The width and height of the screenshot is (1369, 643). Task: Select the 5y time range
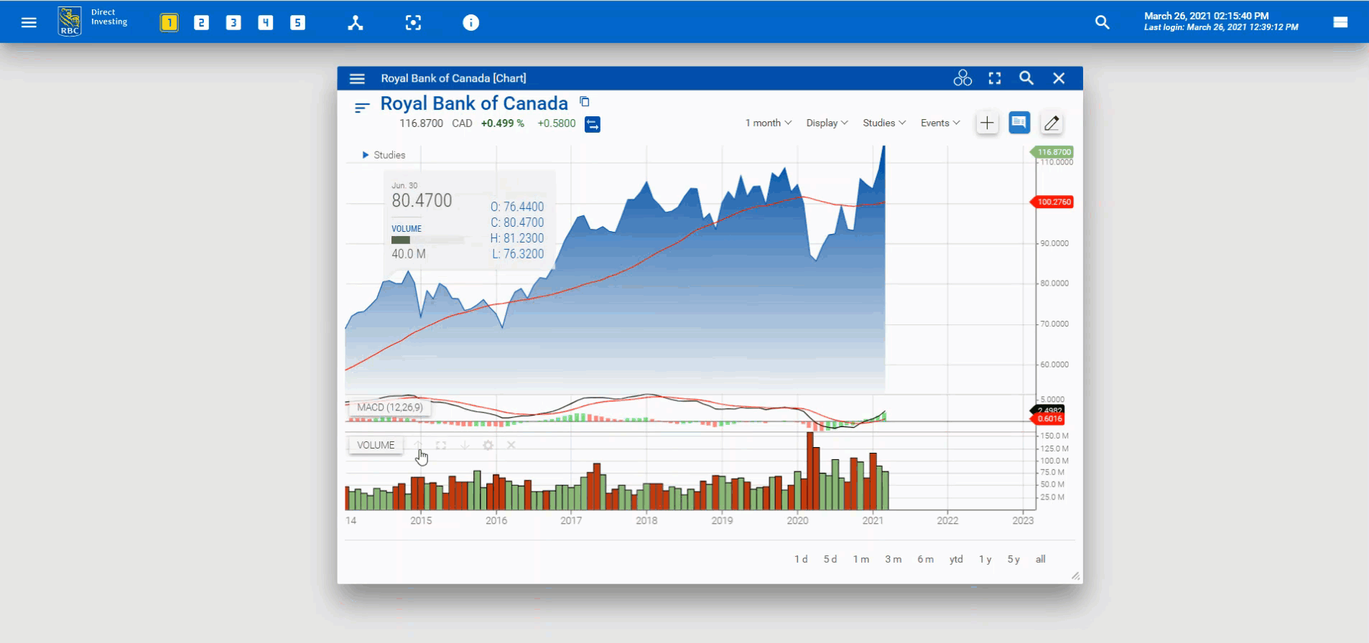click(x=1013, y=559)
